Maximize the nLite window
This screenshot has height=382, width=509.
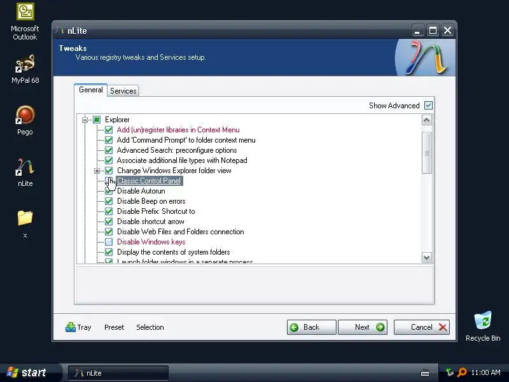coord(433,31)
